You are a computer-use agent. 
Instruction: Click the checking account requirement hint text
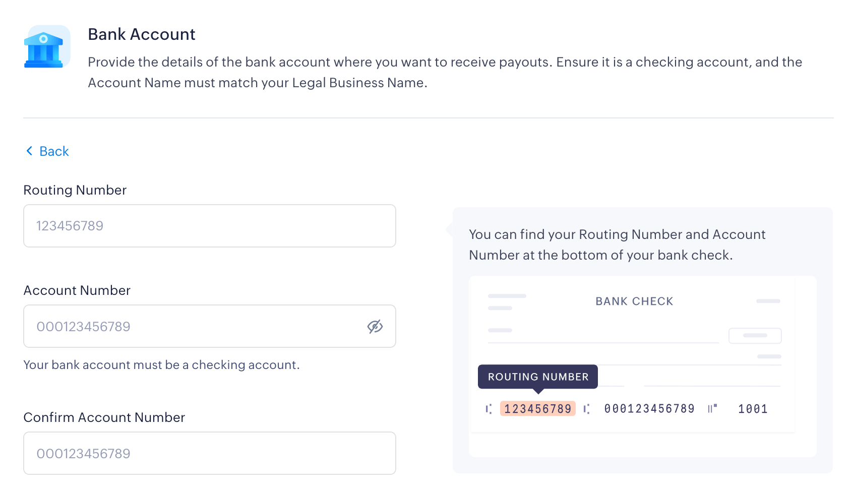161,365
